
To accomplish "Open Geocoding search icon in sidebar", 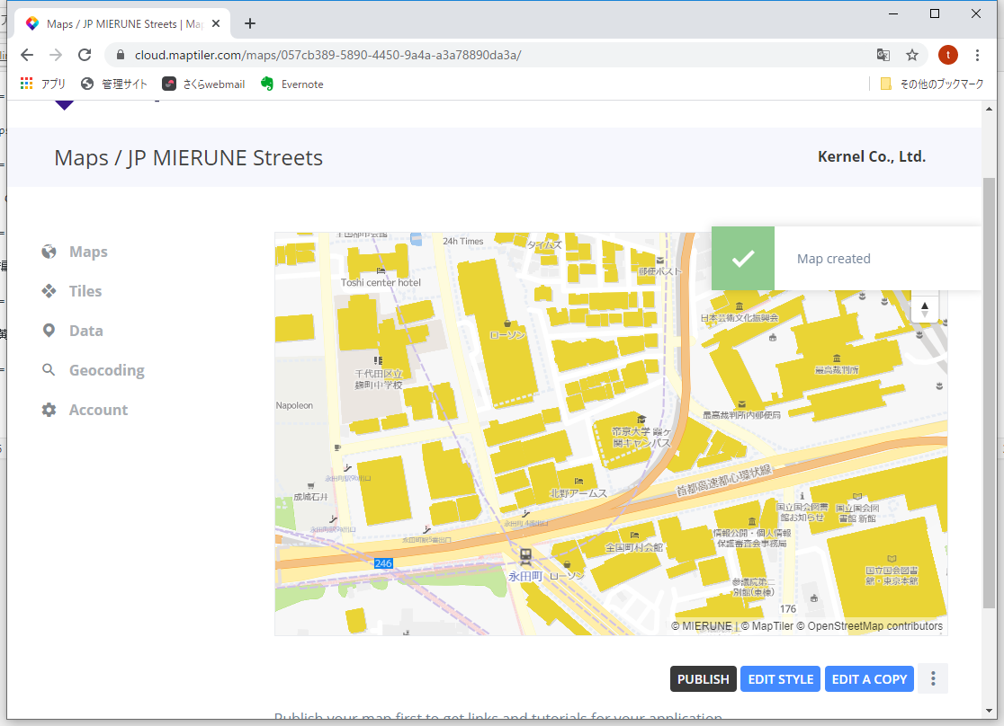I will [49, 370].
